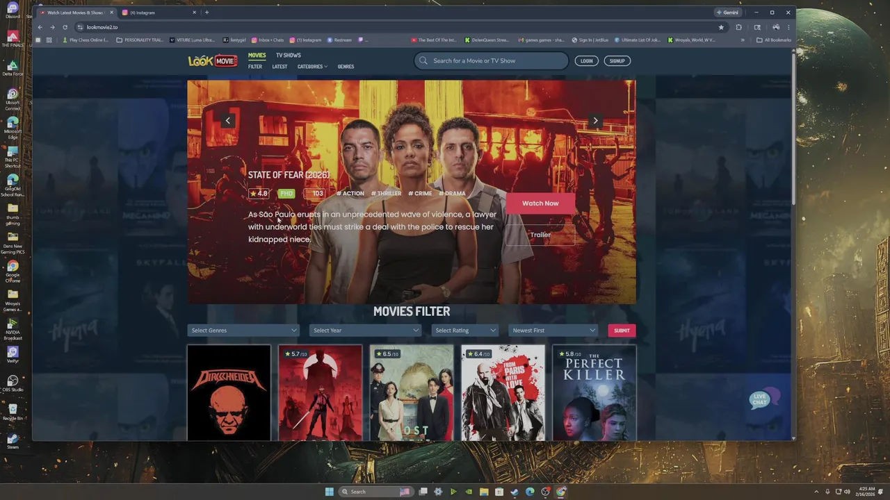The width and height of the screenshot is (890, 500).
Task: Open the Sign In JetBlue bookmark
Action: coord(590,40)
